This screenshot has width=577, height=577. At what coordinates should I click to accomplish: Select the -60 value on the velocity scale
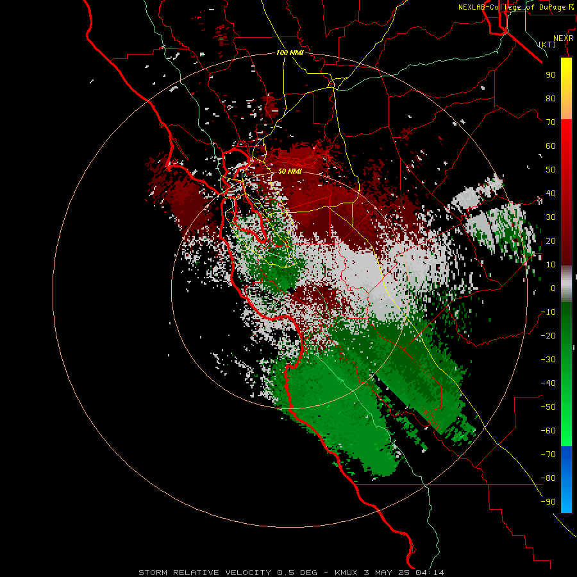coord(548,431)
